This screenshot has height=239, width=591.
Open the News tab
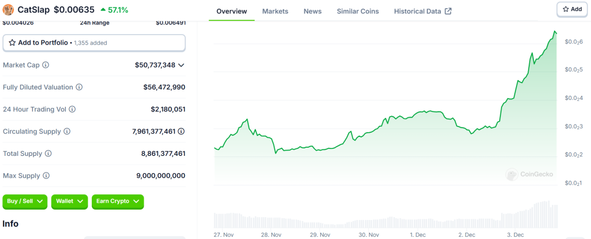click(312, 11)
